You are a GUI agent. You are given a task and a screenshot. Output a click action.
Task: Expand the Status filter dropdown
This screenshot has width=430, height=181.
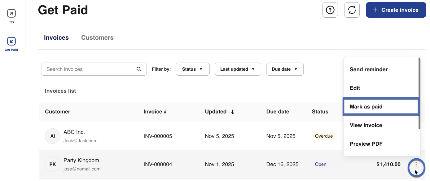click(192, 69)
